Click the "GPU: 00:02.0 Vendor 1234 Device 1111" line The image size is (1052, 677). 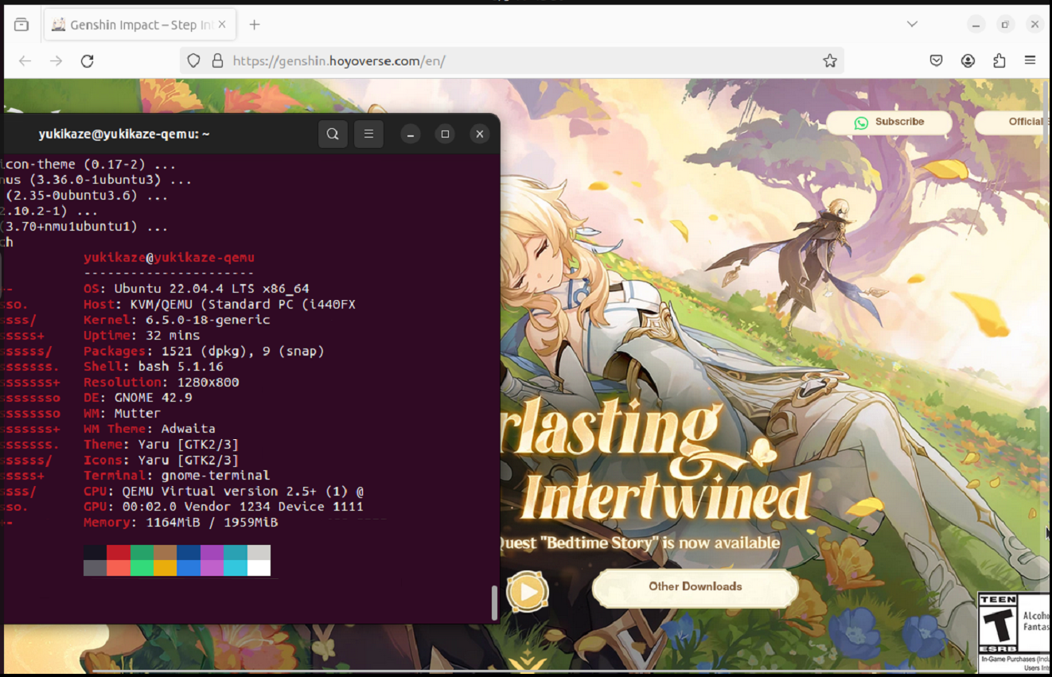pos(224,507)
